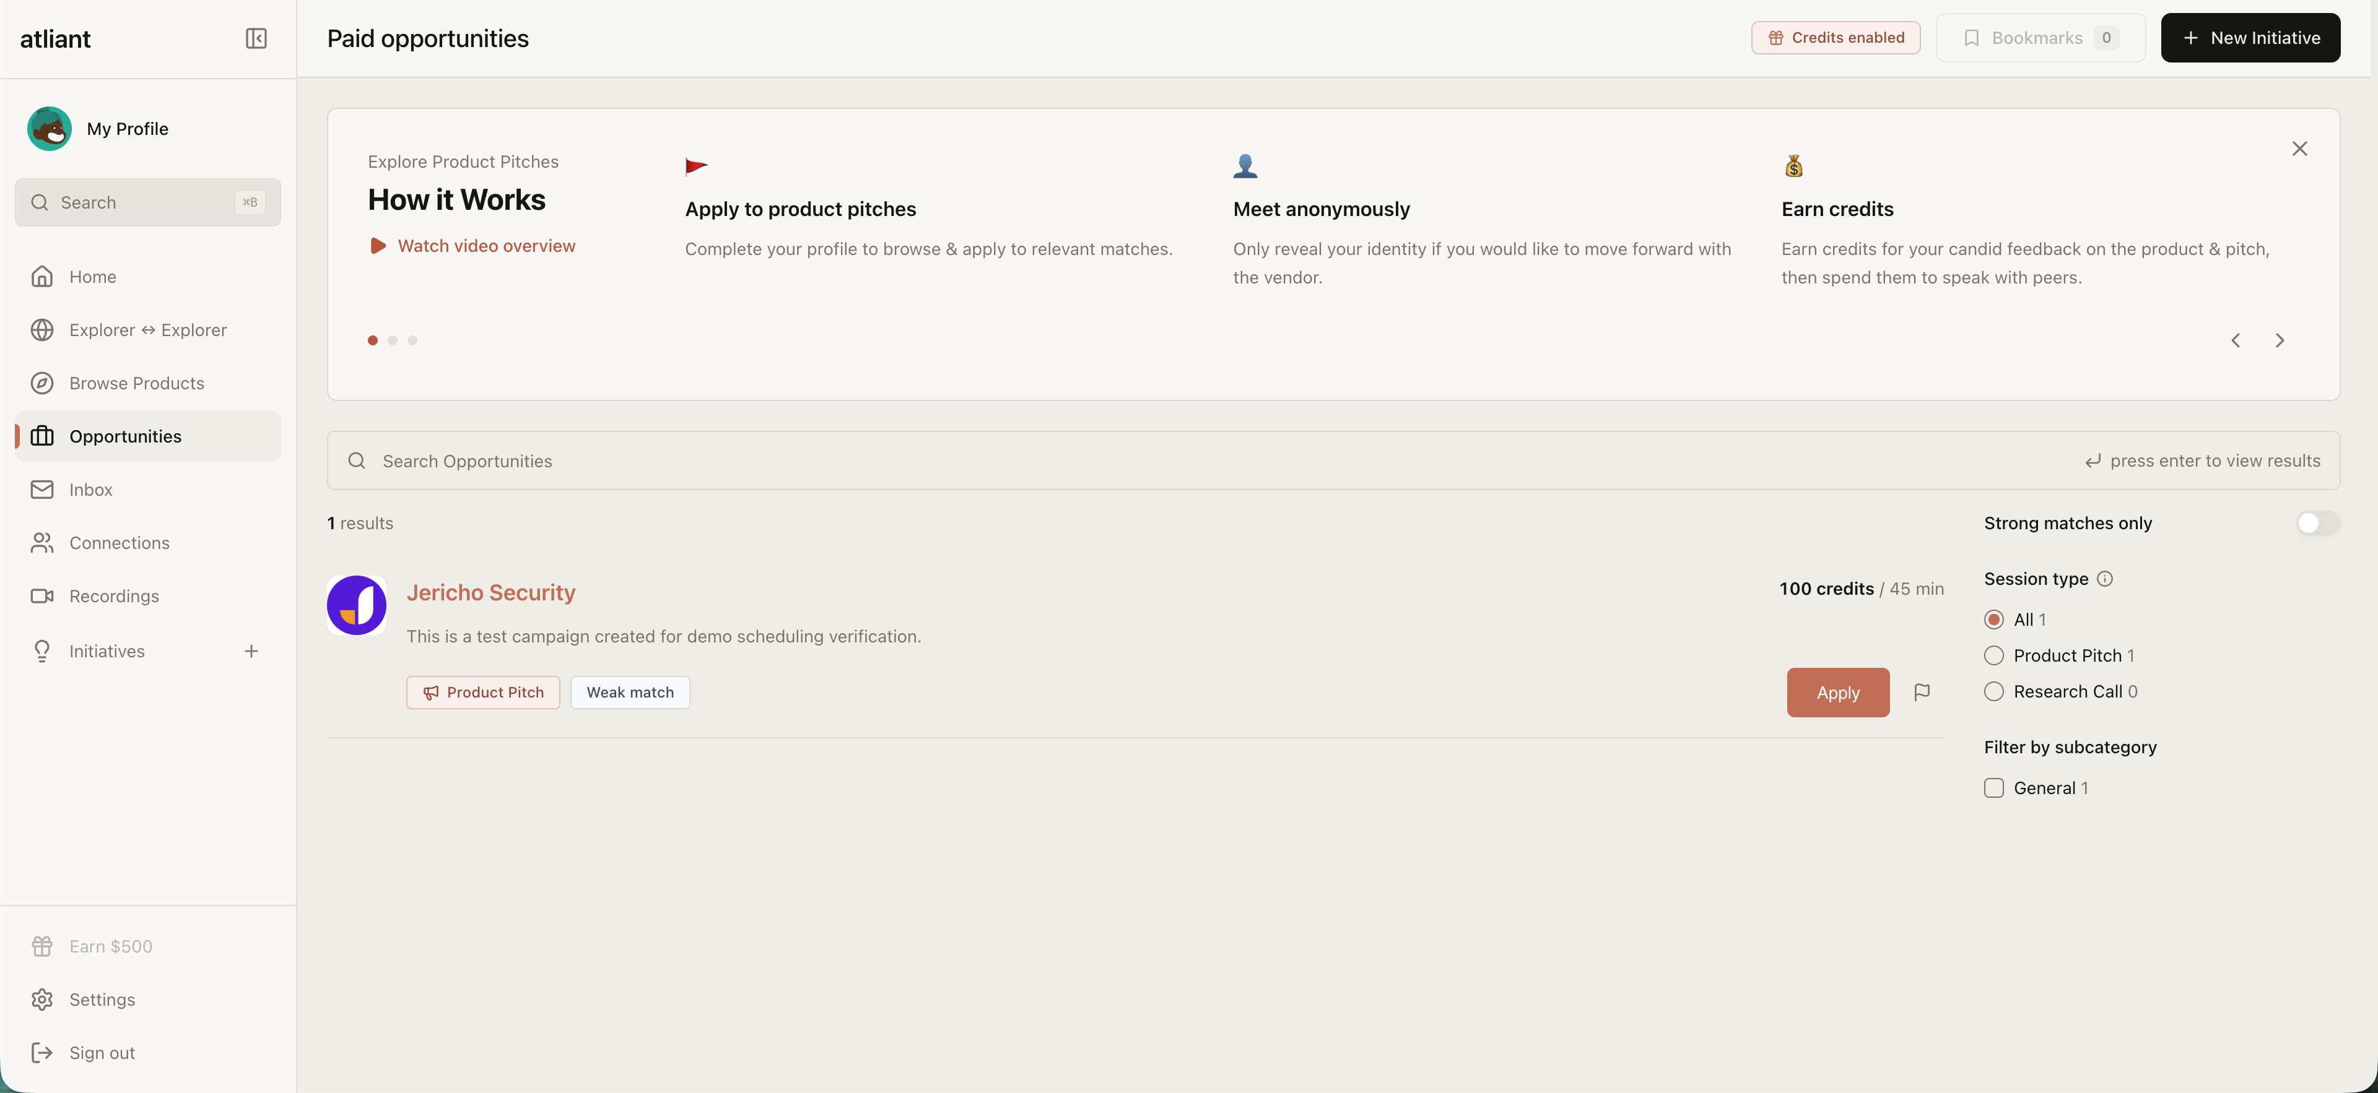Screen dimensions: 2378x1093
Task: Navigate to Browse Products
Action: point(136,382)
